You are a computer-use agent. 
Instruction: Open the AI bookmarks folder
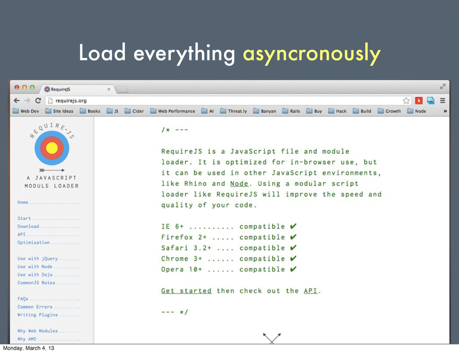click(x=208, y=111)
